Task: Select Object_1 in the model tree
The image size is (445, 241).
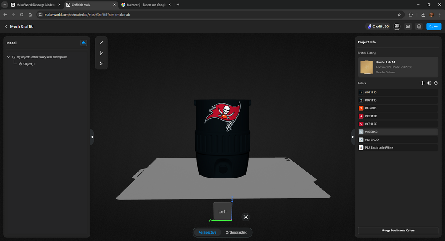Action: tap(29, 64)
